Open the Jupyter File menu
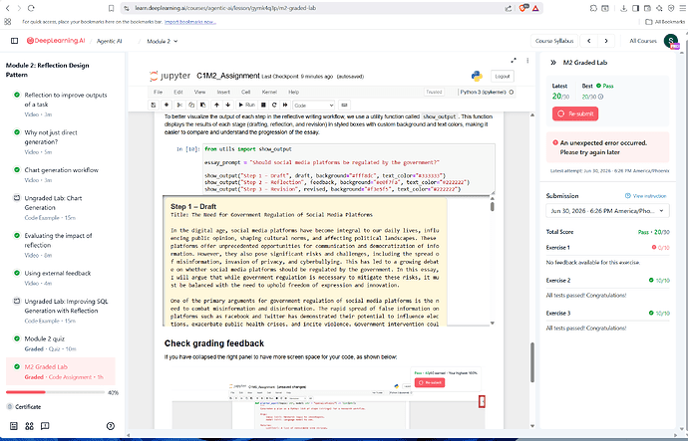The image size is (688, 441). (158, 92)
